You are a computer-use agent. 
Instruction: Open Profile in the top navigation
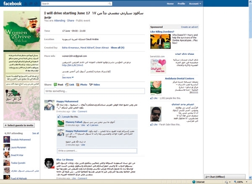point(181,3)
